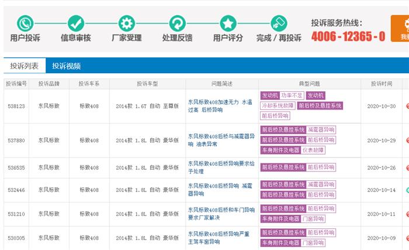
Task: Click the 完成/再投诉 icon
Action: (279, 23)
